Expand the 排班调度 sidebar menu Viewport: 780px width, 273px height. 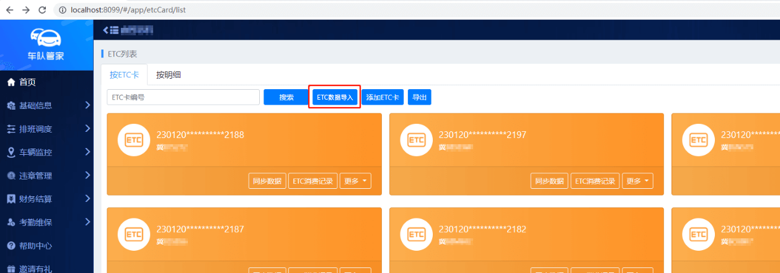[x=47, y=129]
